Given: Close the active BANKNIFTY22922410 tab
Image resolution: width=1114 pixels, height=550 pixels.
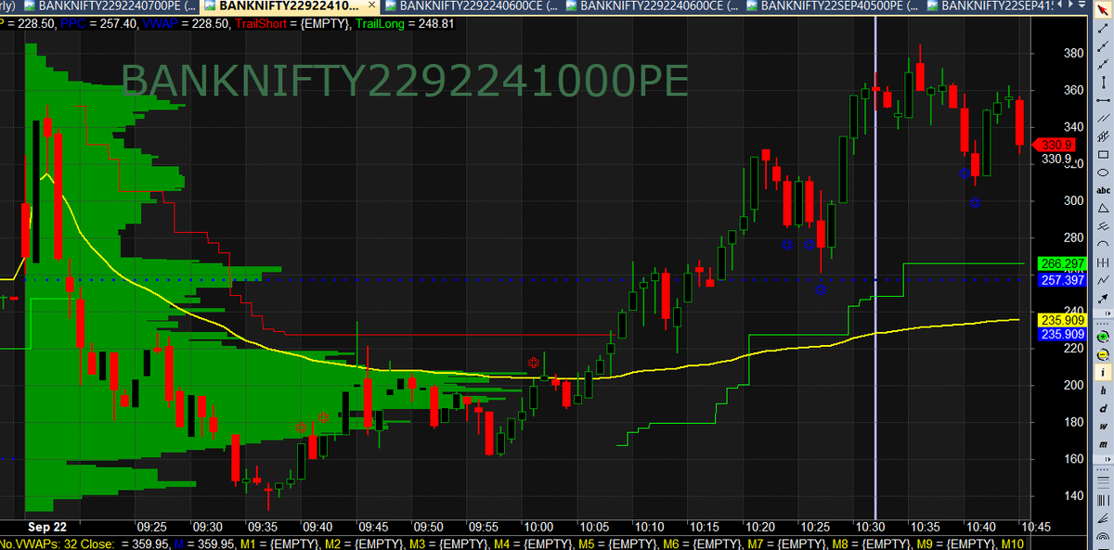Looking at the screenshot, I should [x=373, y=6].
